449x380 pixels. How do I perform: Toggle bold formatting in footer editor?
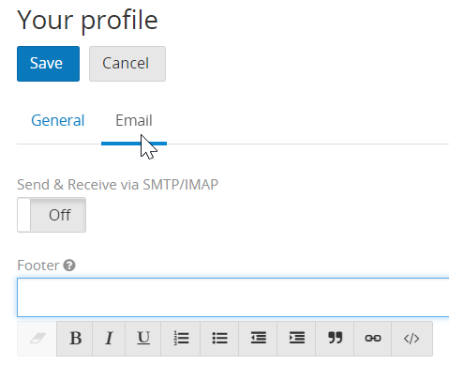click(75, 339)
